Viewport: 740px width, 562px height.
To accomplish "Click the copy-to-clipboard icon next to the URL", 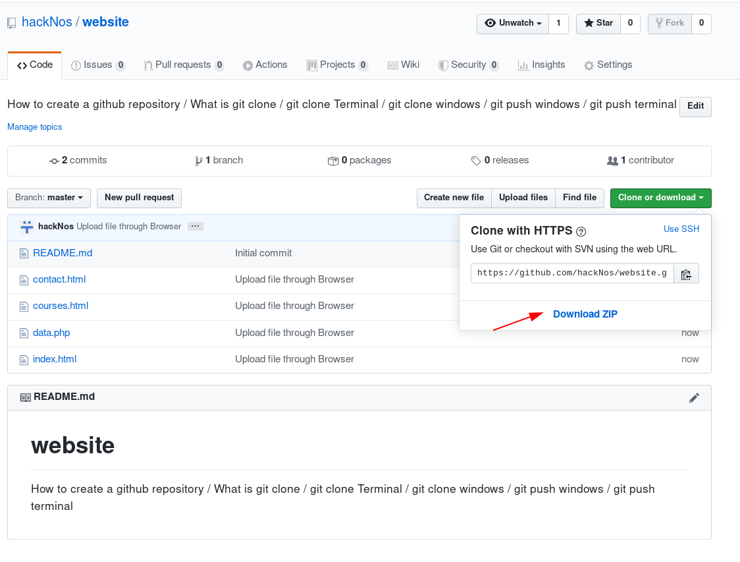I will 686,273.
